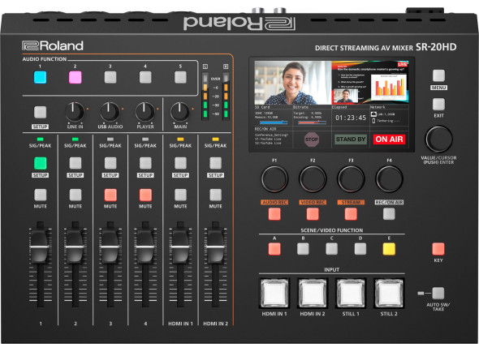Click HDMI IN 2 audio fader
Screen dimensions: 479x352
(x=216, y=246)
